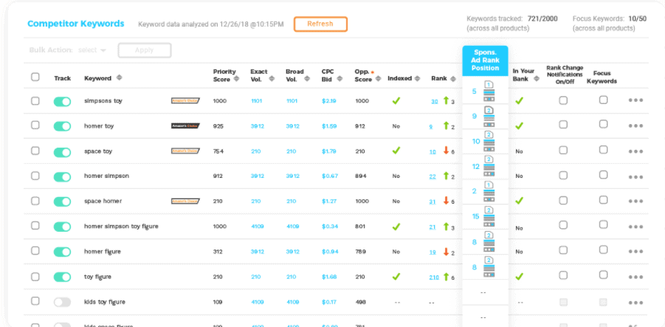Image resolution: width=665 pixels, height=327 pixels.
Task: Open more options for kids toy figure
Action: click(635, 303)
